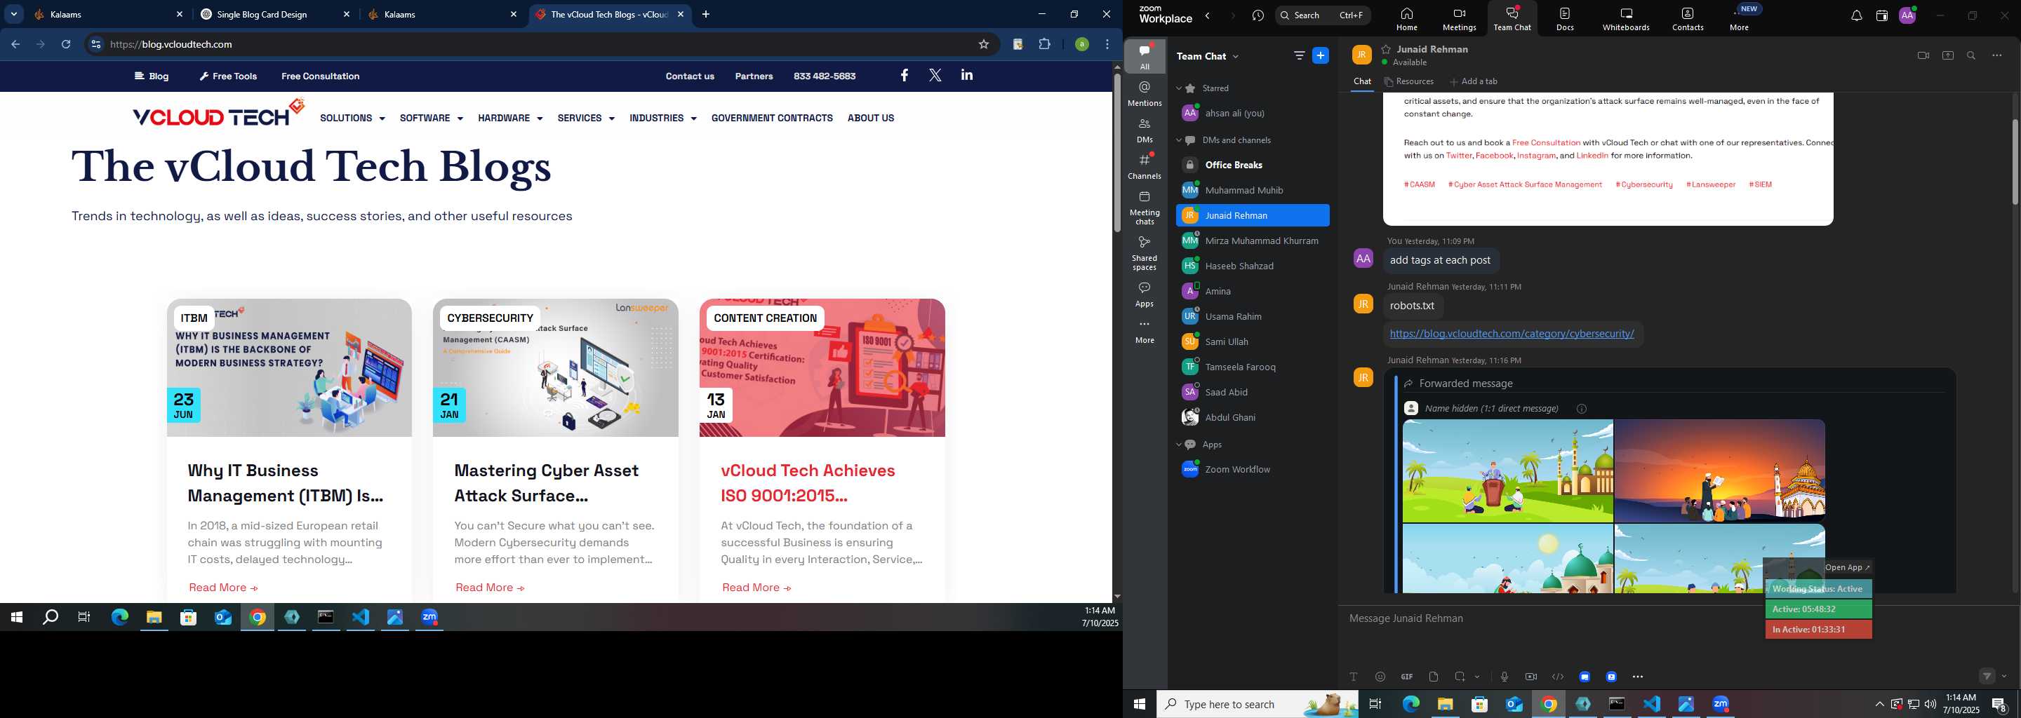Switch to the Resources tab
2021x718 pixels.
[x=1409, y=81]
